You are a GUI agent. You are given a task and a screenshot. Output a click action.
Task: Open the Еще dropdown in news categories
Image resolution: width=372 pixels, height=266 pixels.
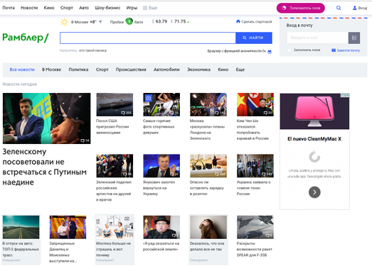click(x=240, y=70)
